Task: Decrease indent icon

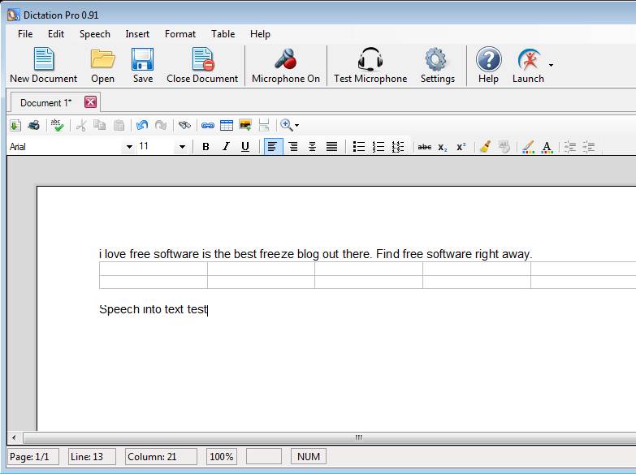Action: (x=570, y=147)
